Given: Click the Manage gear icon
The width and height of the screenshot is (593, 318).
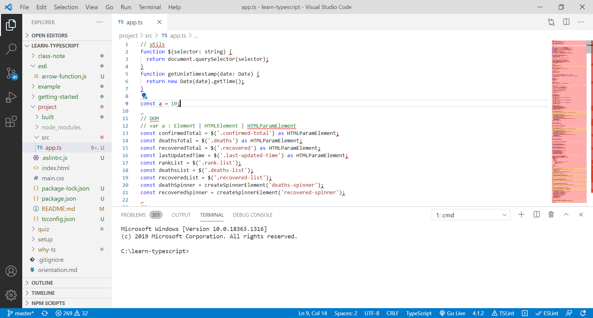Looking at the screenshot, I should [x=11, y=295].
